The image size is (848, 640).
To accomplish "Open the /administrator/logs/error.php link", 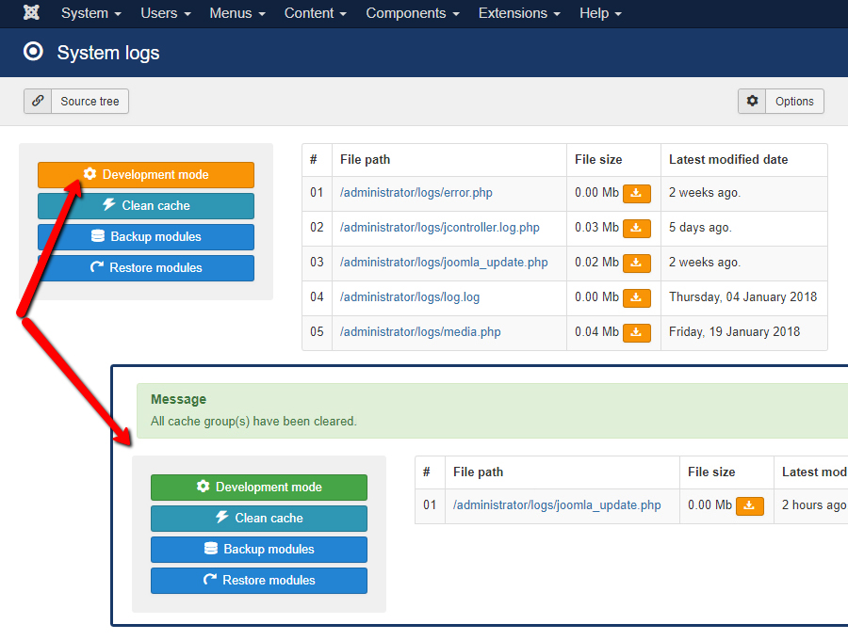I will 416,193.
